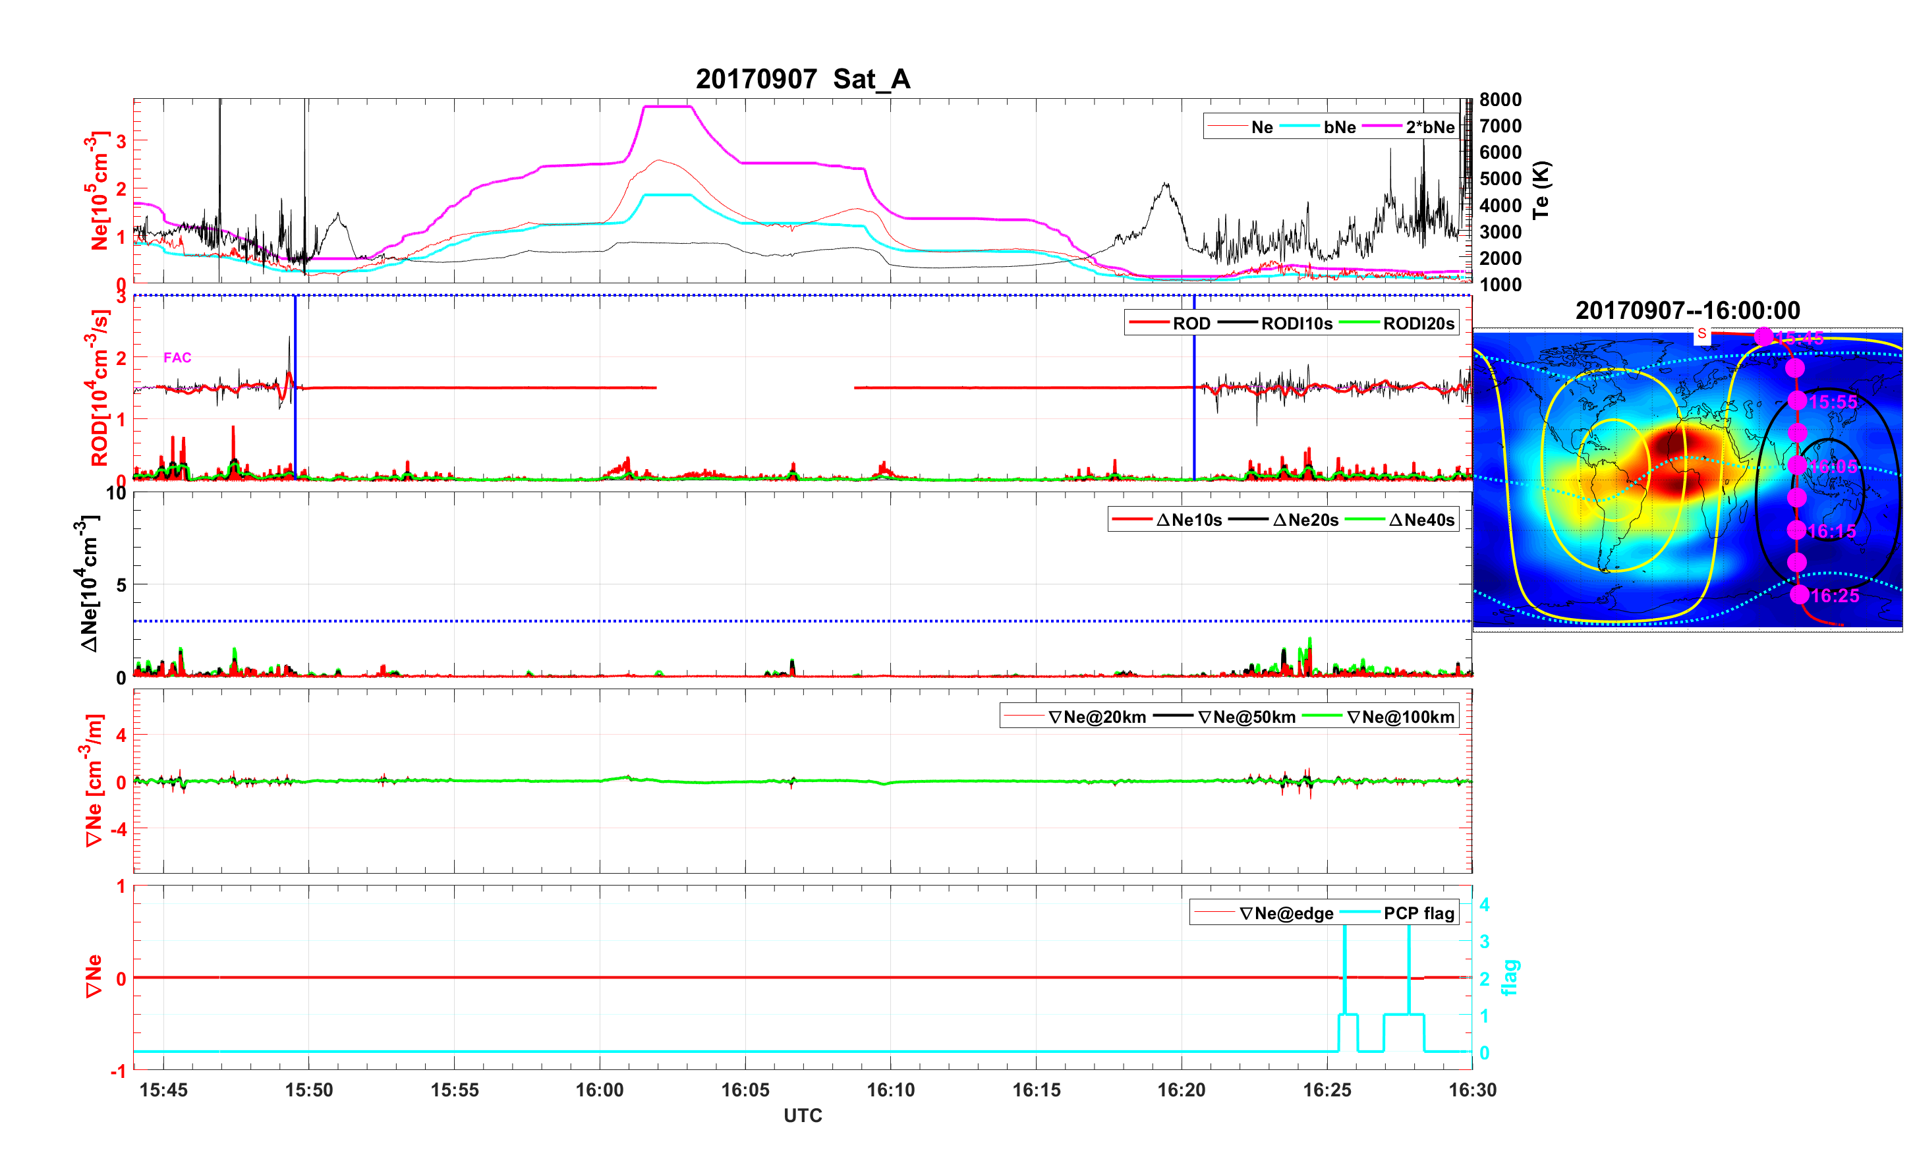Viewport: 1913px width, 1157px height.
Task: Click the 16:25 magenta marker on map
Action: [x=1800, y=596]
